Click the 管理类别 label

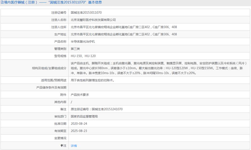60,49
